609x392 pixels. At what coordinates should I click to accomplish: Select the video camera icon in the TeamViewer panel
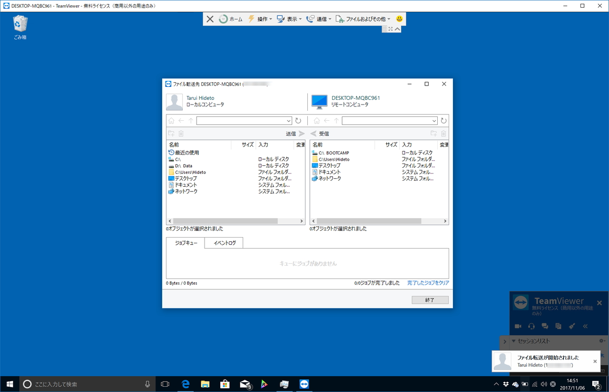[x=518, y=326]
